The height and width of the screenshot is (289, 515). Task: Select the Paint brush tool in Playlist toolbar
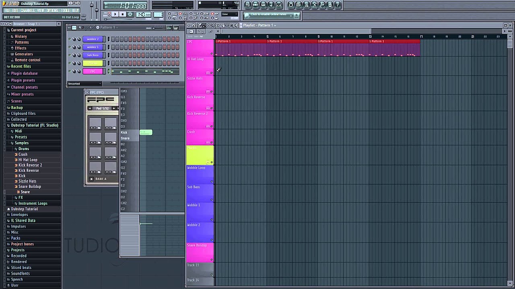(x=204, y=26)
